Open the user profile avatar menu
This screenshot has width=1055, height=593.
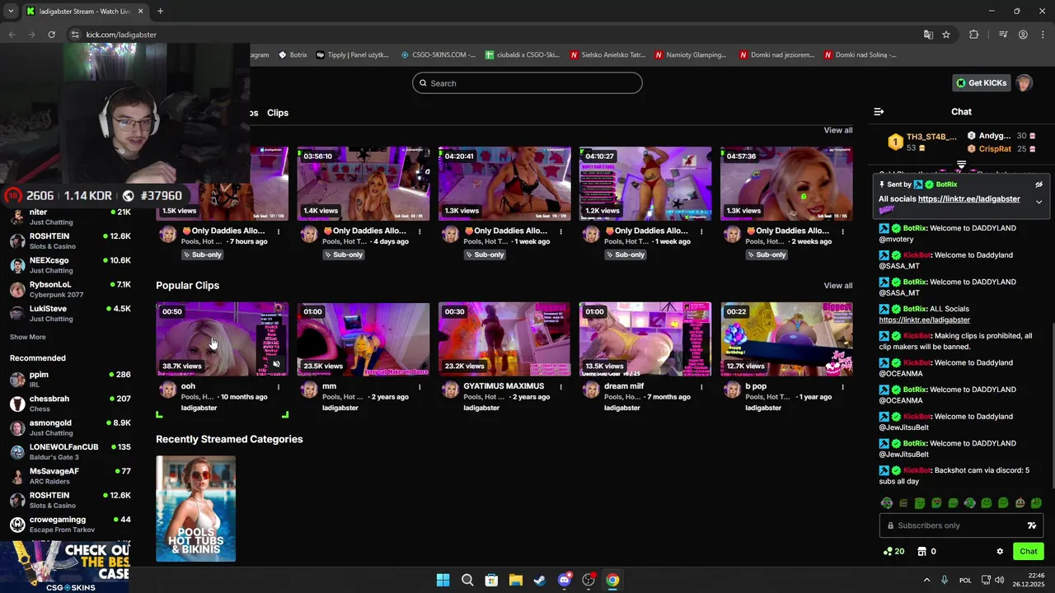coord(1024,83)
